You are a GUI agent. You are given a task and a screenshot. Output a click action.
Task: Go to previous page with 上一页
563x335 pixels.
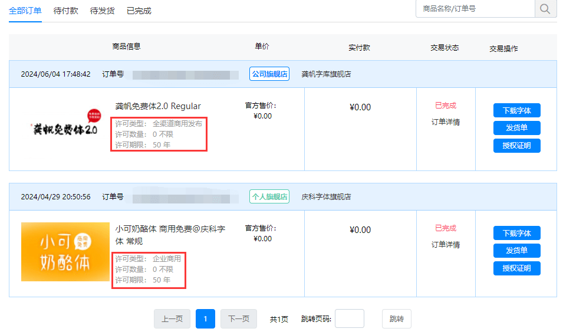coord(172,319)
